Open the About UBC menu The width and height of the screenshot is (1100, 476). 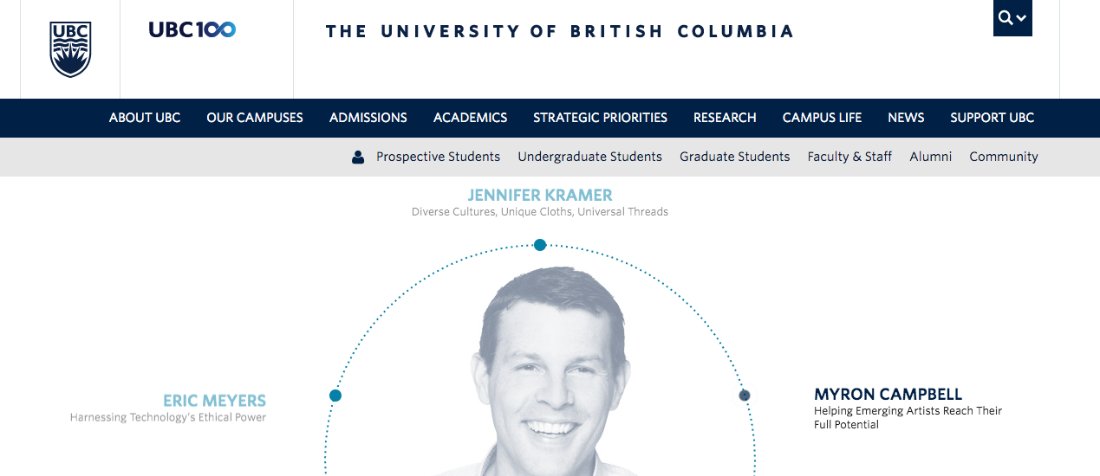pyautogui.click(x=145, y=118)
